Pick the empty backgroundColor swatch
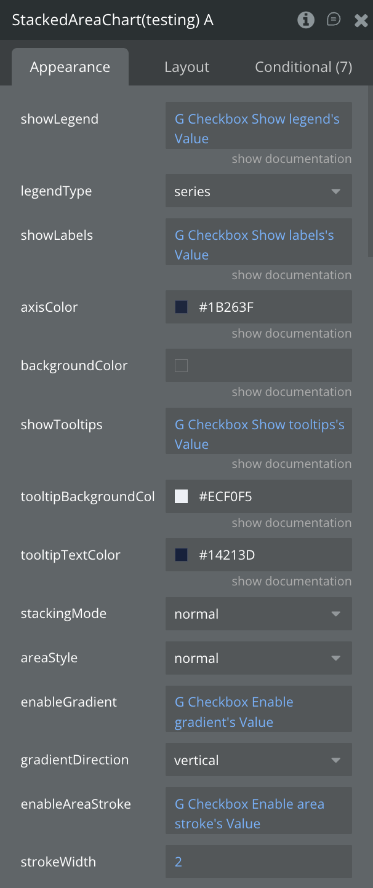The height and width of the screenshot is (888, 373). [181, 366]
